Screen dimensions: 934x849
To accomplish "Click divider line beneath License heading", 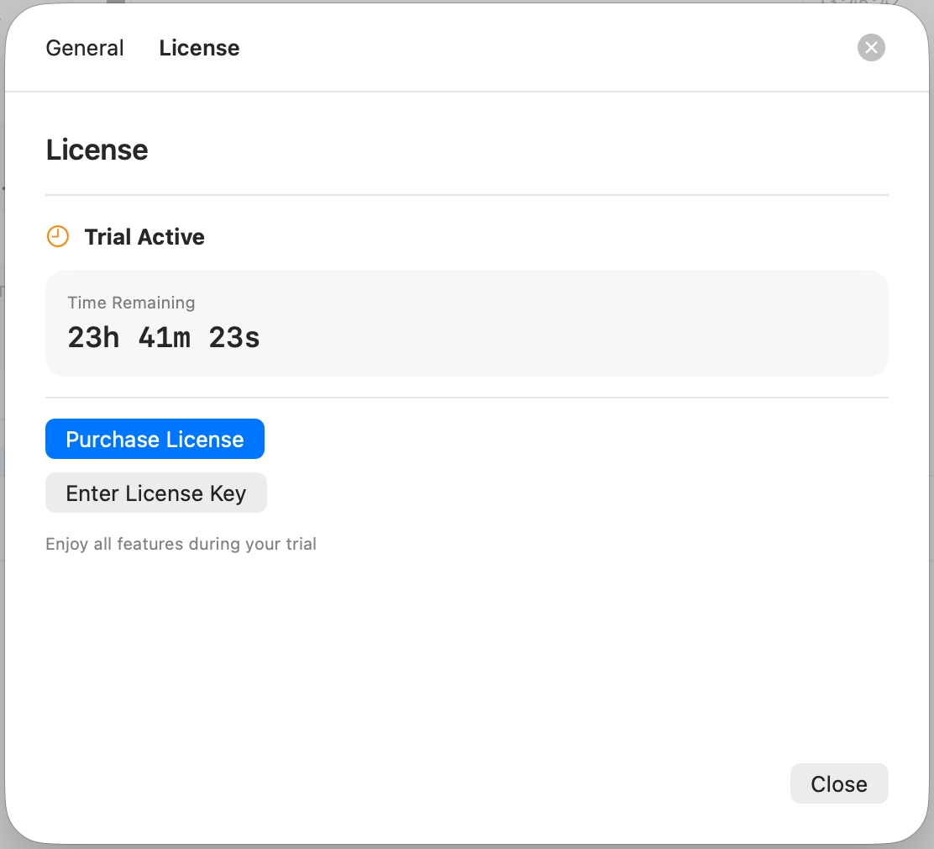I will coord(466,195).
